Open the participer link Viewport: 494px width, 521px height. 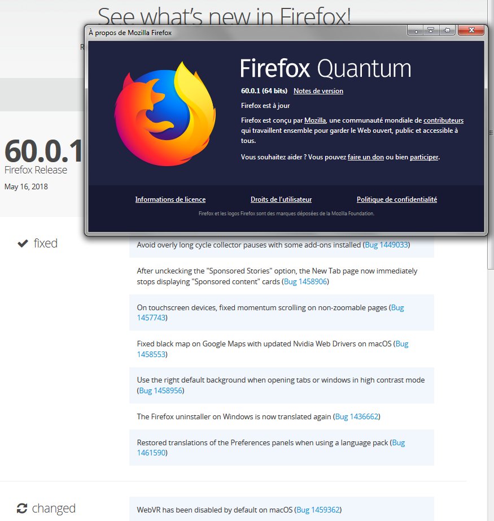tap(424, 157)
